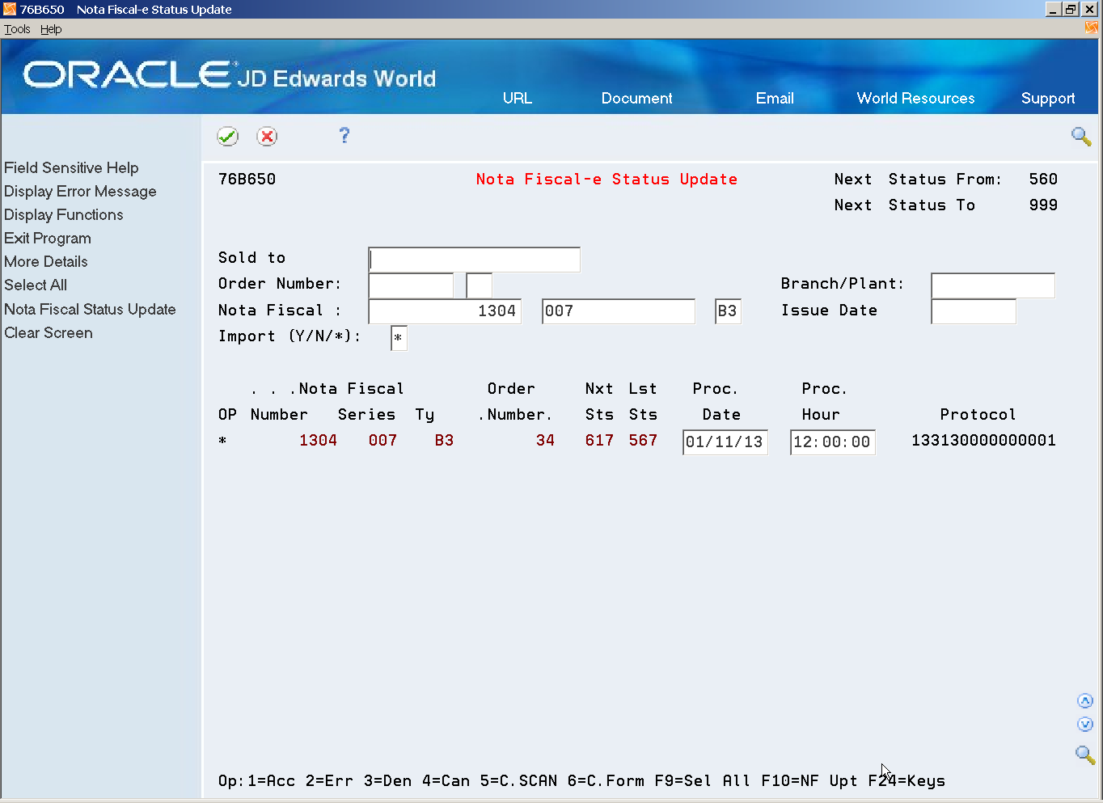1103x803 pixels.
Task: Click type value B3 in grid row
Action: click(444, 441)
